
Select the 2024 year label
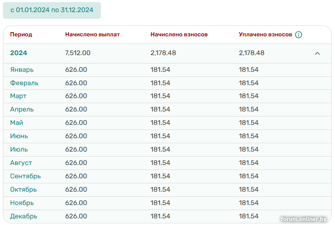click(18, 53)
